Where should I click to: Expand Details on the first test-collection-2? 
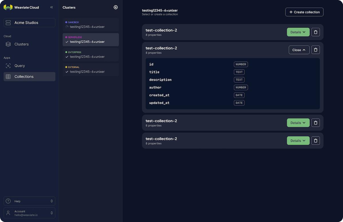click(x=298, y=32)
